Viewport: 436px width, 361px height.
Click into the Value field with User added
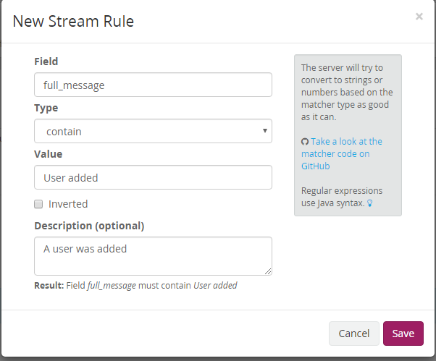coord(153,177)
